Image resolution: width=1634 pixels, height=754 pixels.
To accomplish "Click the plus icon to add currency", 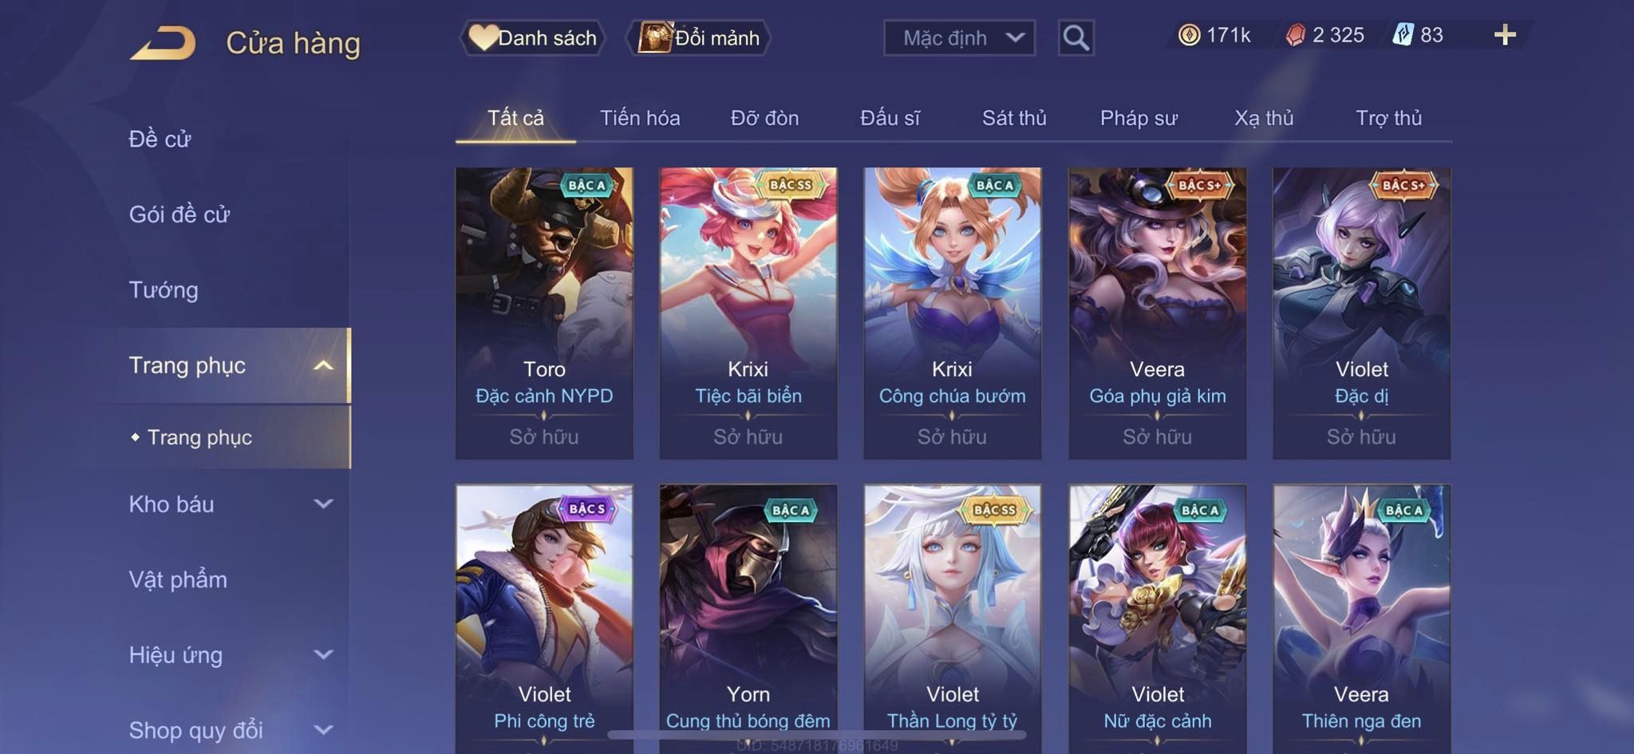I will point(1505,35).
